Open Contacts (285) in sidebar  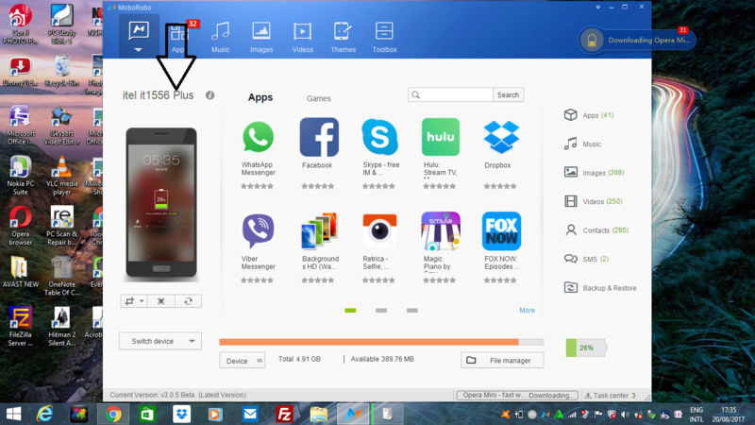[x=596, y=230]
